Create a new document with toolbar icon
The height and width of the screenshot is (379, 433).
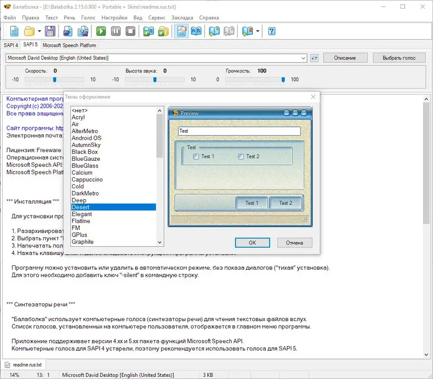(14, 31)
